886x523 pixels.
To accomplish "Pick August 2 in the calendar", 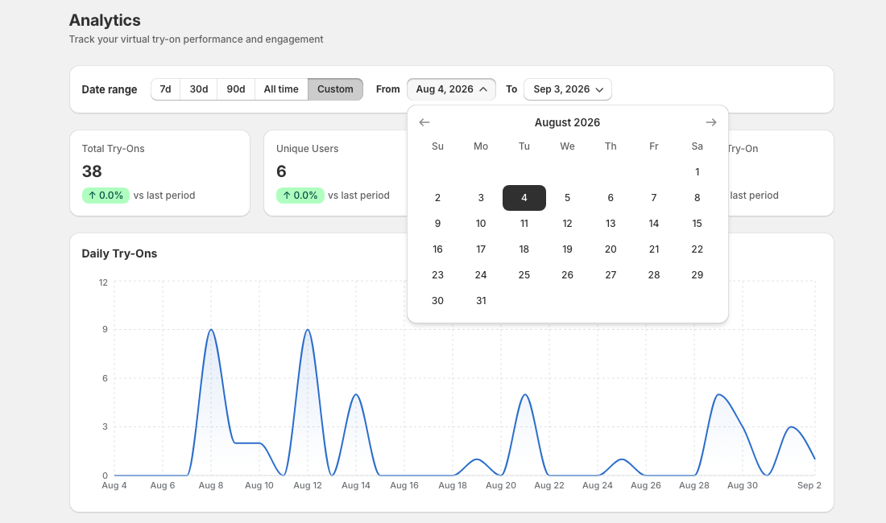I will pyautogui.click(x=438, y=198).
